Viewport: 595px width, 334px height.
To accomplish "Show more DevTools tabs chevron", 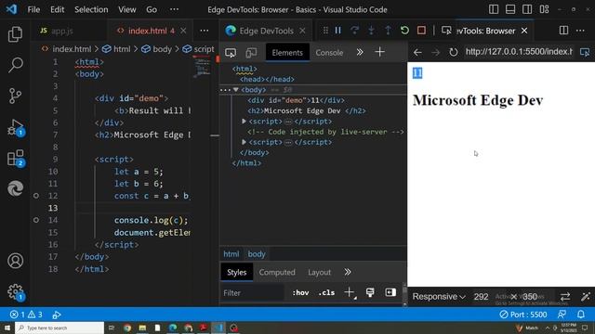I will click(360, 52).
